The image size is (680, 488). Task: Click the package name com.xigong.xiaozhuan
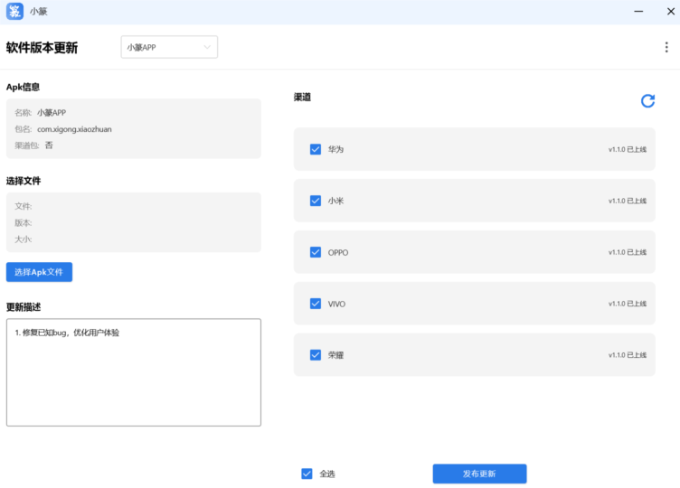click(74, 129)
